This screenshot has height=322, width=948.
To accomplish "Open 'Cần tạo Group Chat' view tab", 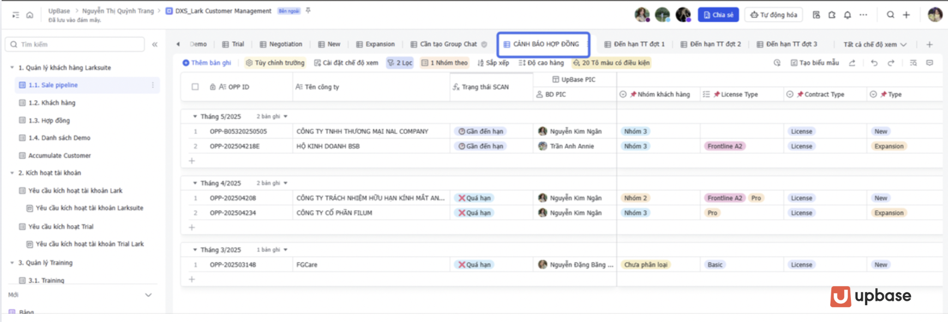I will tap(448, 45).
